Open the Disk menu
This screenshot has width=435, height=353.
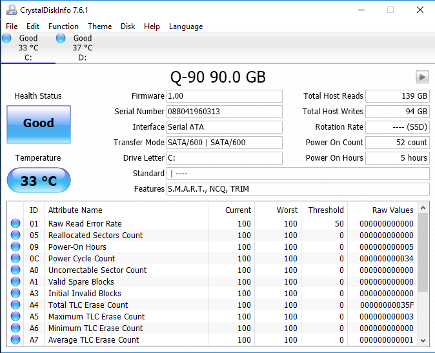point(128,26)
